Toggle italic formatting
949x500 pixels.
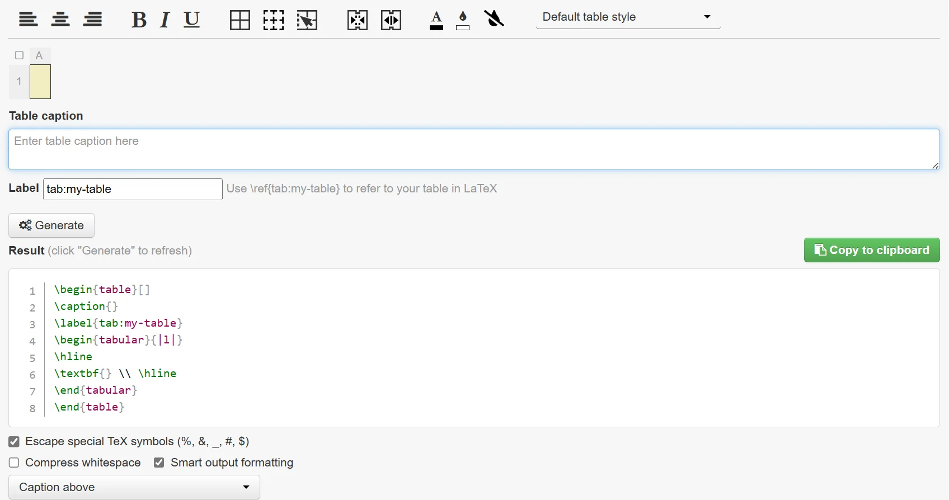(165, 20)
